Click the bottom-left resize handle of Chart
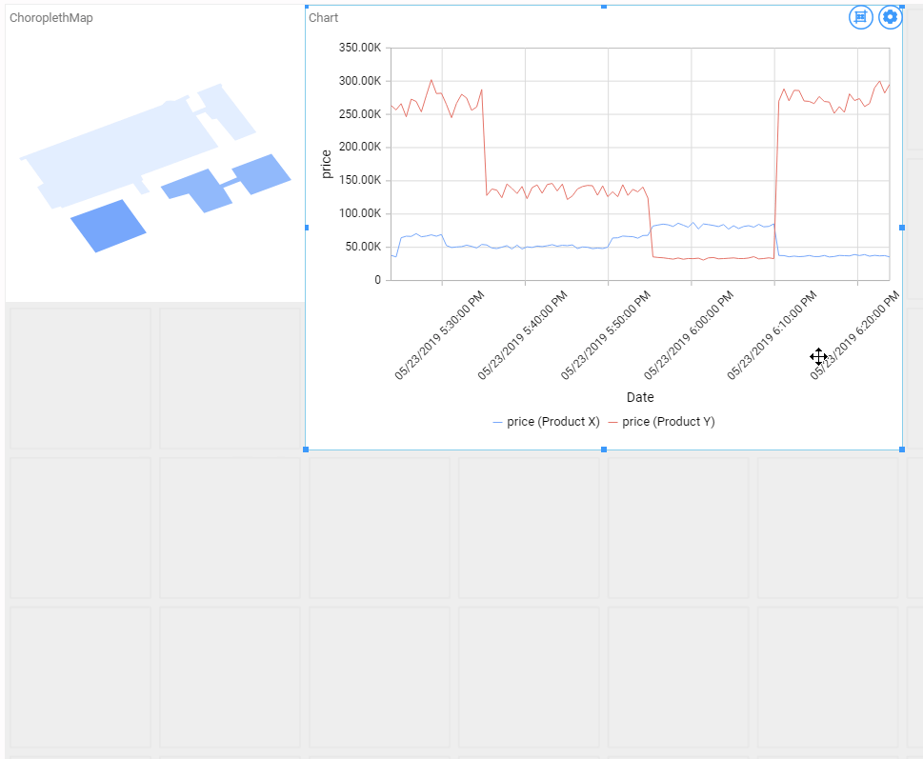Screen dimensions: 923x759 pos(306,449)
